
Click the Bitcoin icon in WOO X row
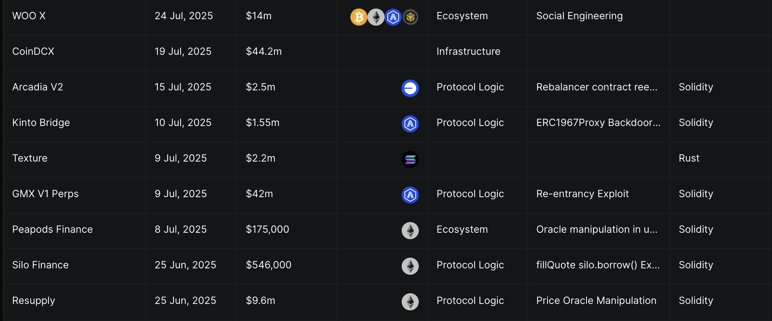(359, 17)
